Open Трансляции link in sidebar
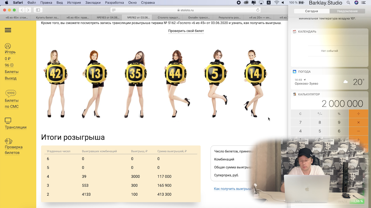 pyautogui.click(x=16, y=127)
